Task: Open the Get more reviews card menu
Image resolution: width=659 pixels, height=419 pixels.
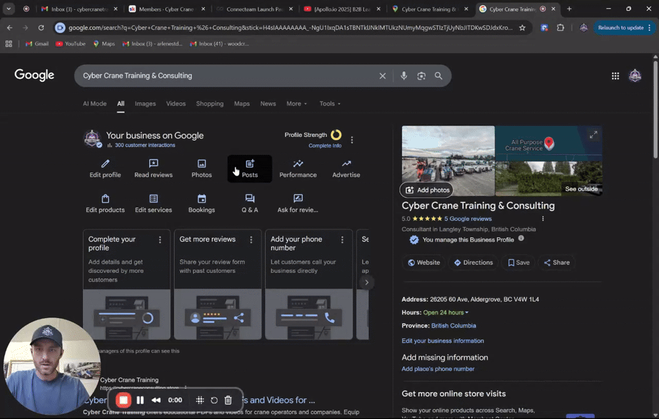Action: coord(251,240)
